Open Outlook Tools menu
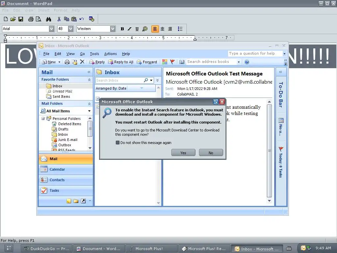337x253 pixels. pyautogui.click(x=94, y=54)
